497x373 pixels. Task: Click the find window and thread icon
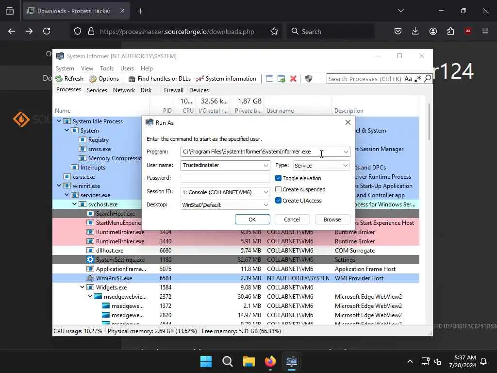tap(281, 79)
